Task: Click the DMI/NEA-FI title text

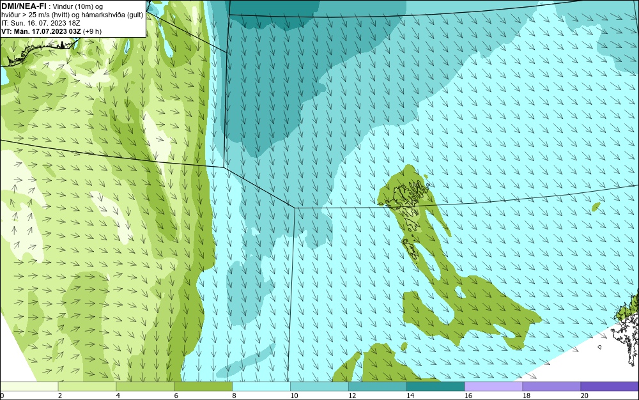Action: click(x=23, y=6)
